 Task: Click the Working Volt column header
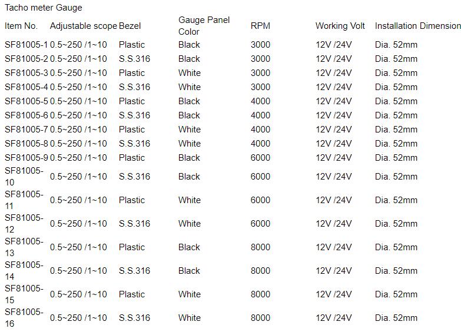(340, 26)
